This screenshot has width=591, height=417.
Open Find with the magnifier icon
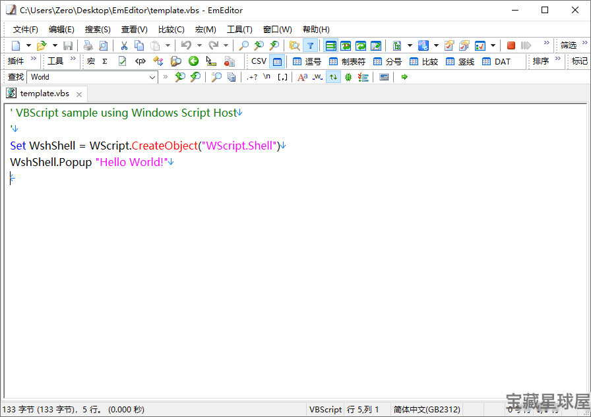(x=244, y=45)
